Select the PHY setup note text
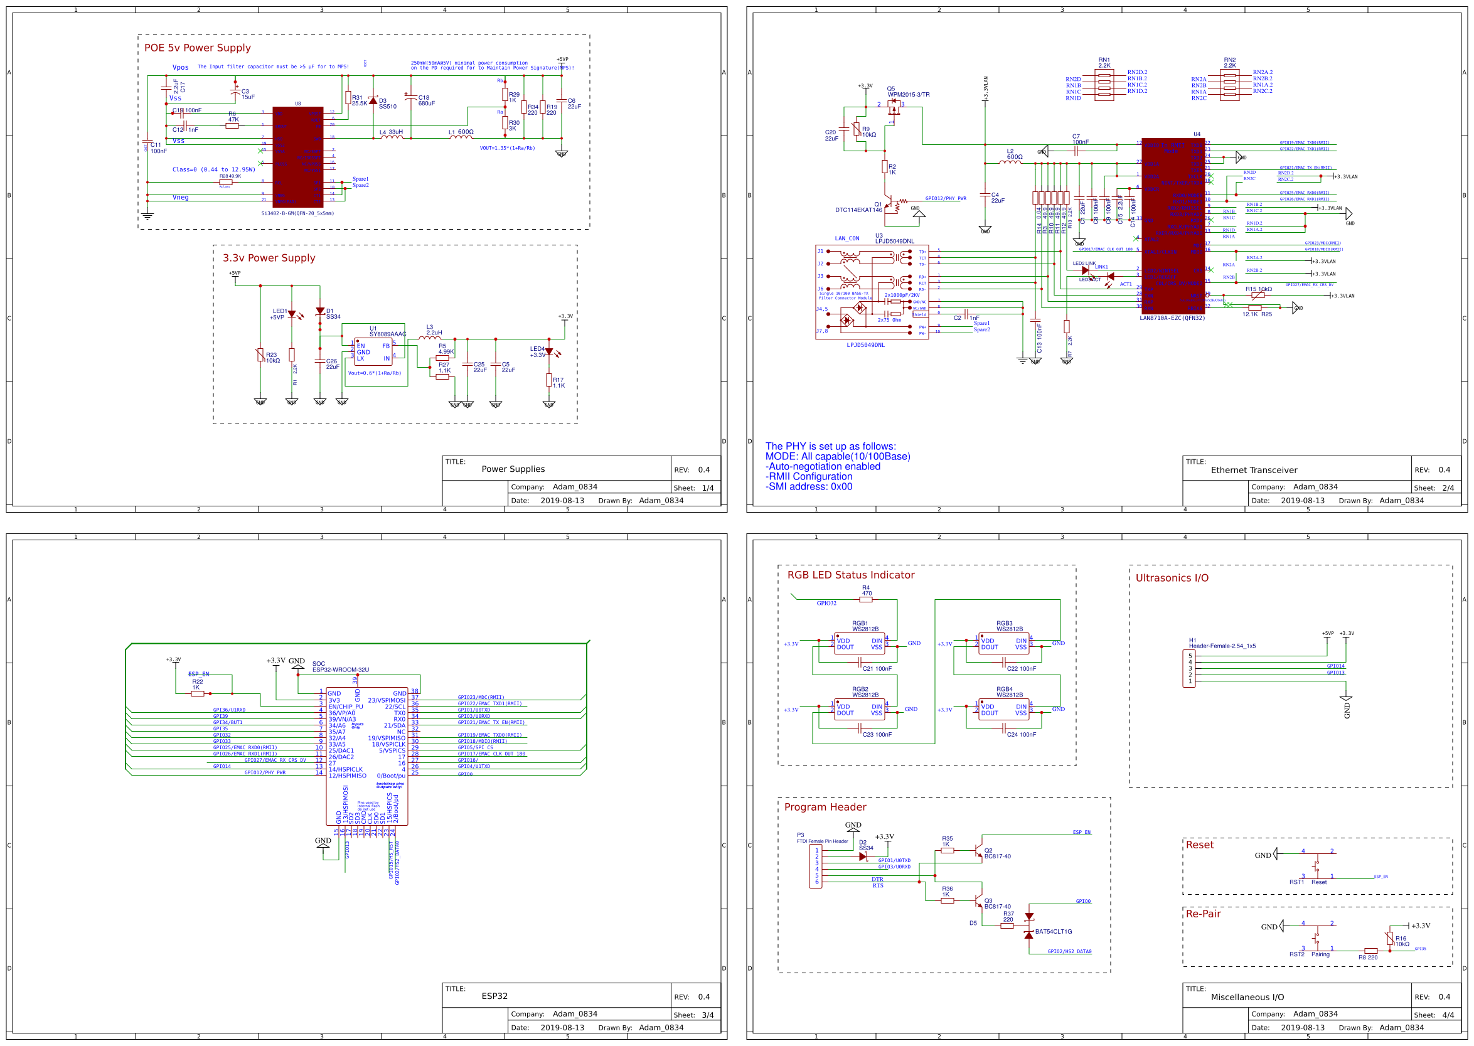The width and height of the screenshot is (1474, 1046). pyautogui.click(x=837, y=466)
